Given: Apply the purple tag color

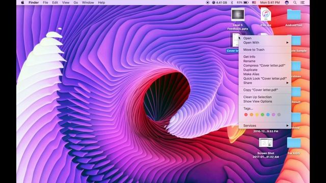Looking at the screenshot, I should (x=274, y=114).
